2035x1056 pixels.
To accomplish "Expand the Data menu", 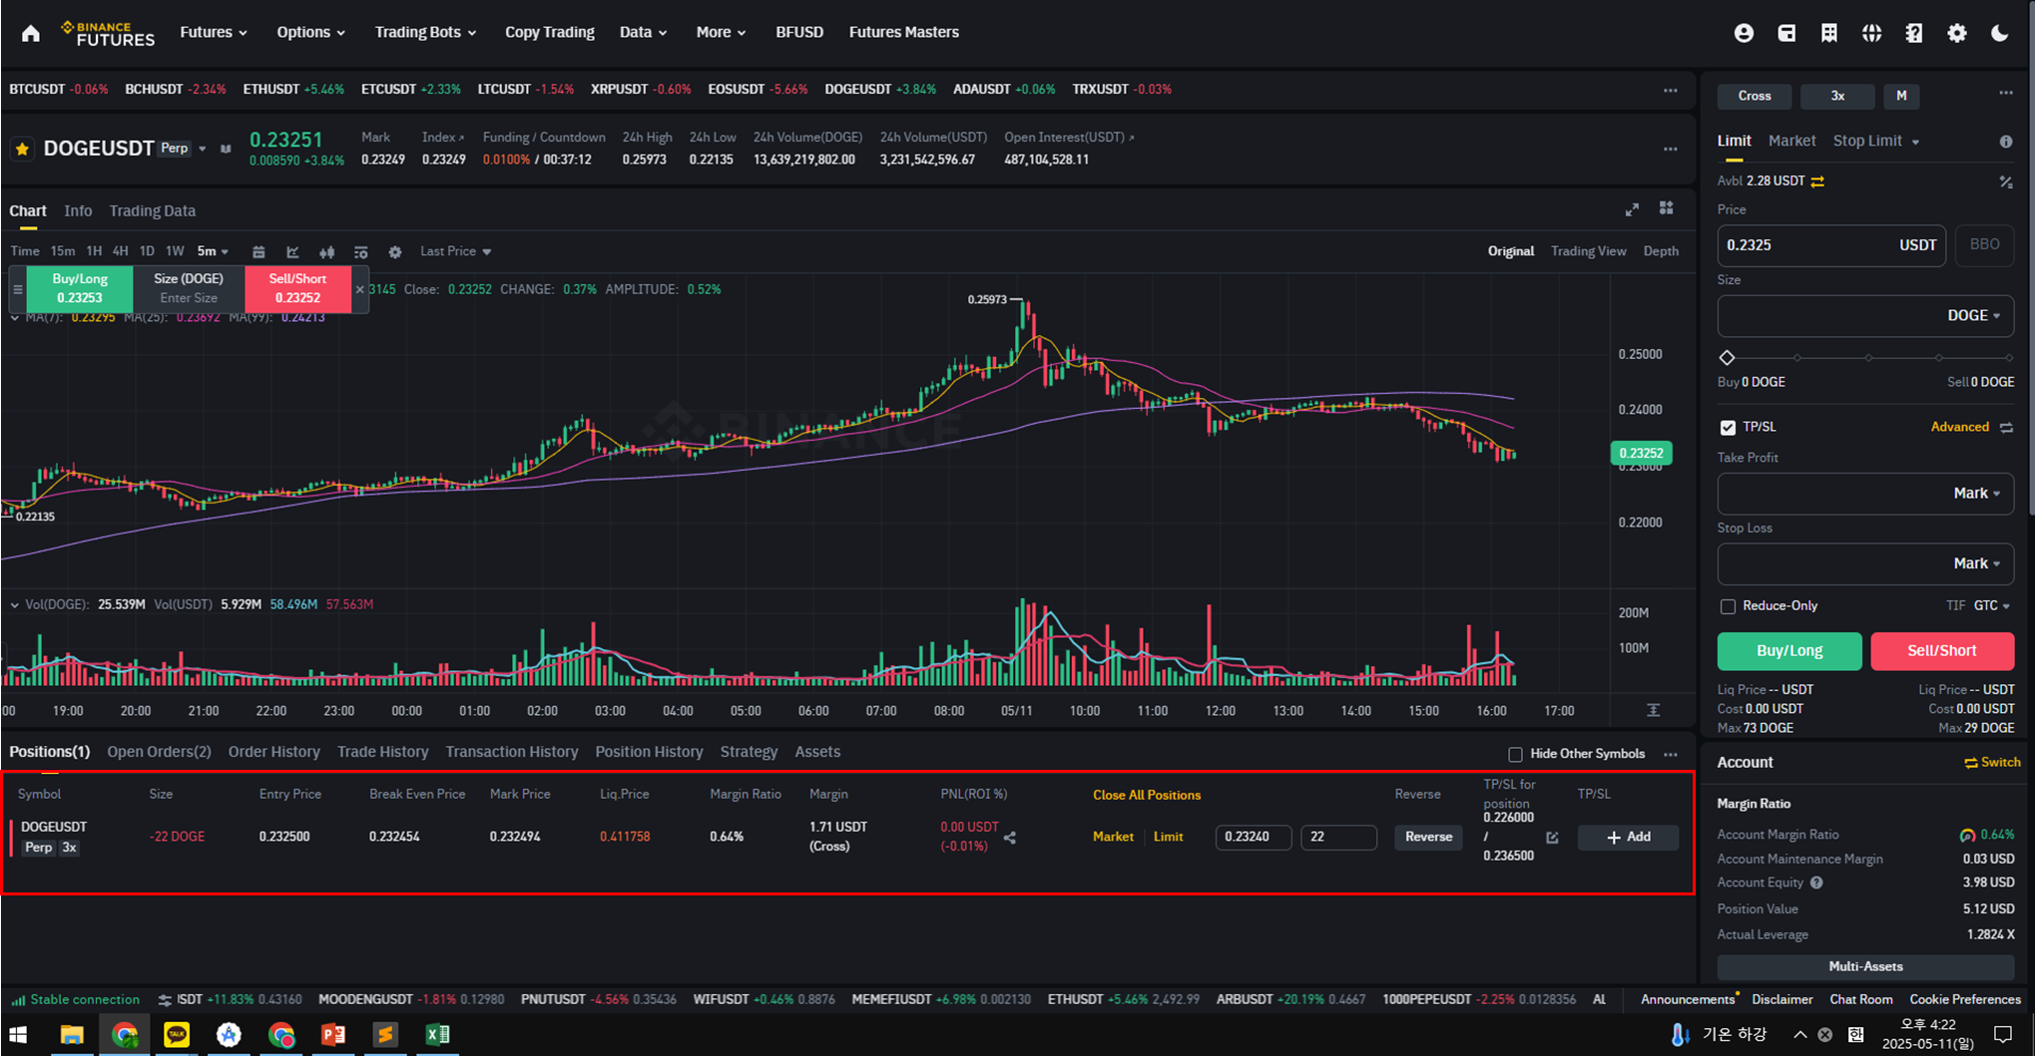I will pos(643,33).
